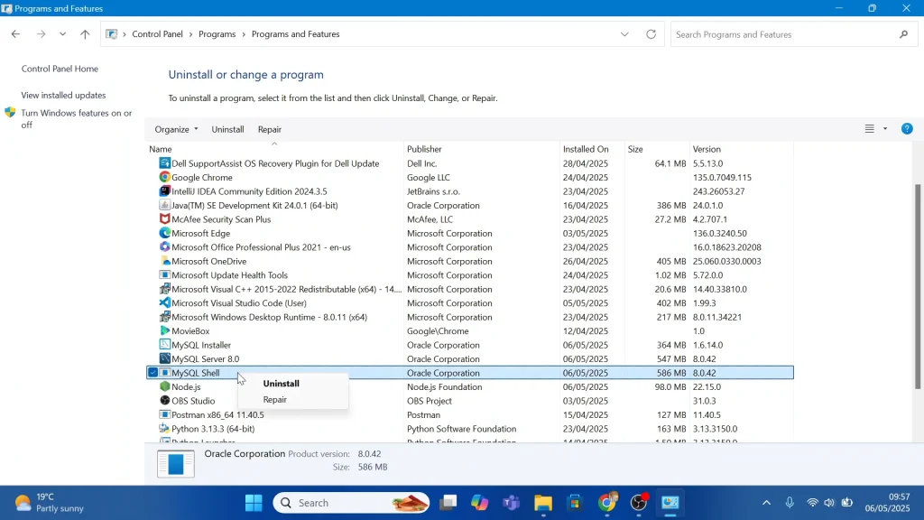Click the Microsoft Edge icon in the list
Image resolution: width=924 pixels, height=520 pixels.
click(x=164, y=233)
